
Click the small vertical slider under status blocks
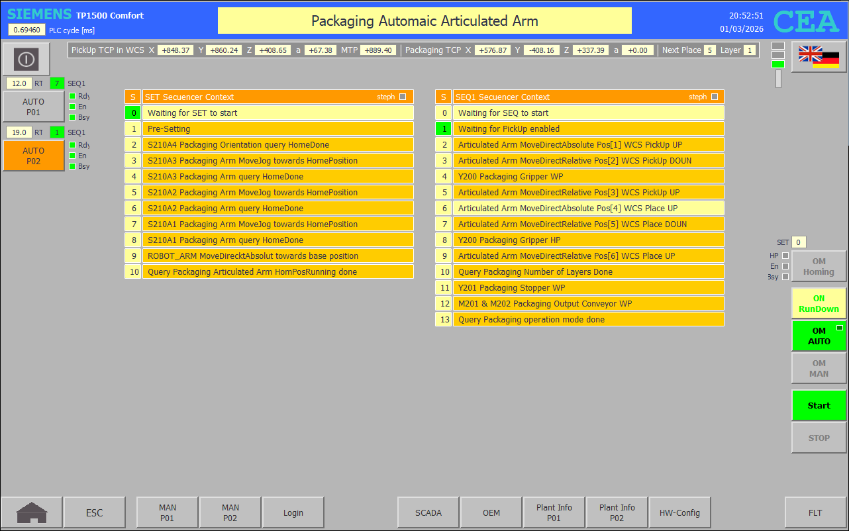tap(778, 79)
